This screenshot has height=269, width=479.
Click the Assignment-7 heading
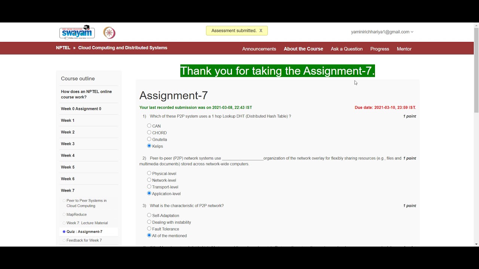174,96
